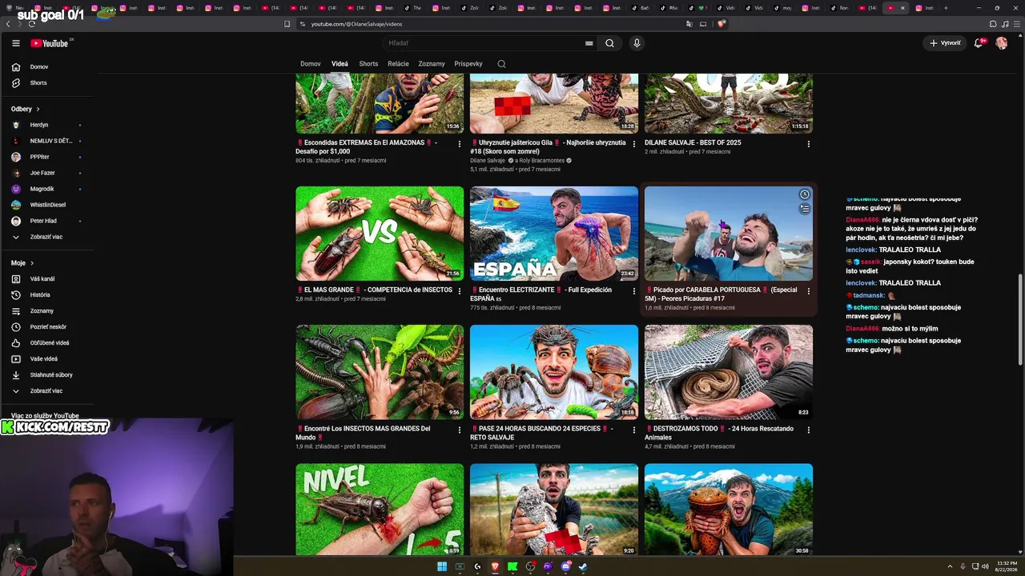Expand Zobraziť viac under subscriptions list

point(48,237)
